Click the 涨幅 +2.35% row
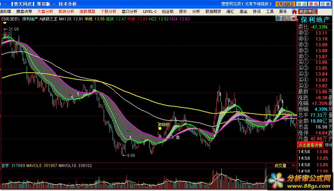Screen dimensions: 334x191 click(x=313, y=103)
